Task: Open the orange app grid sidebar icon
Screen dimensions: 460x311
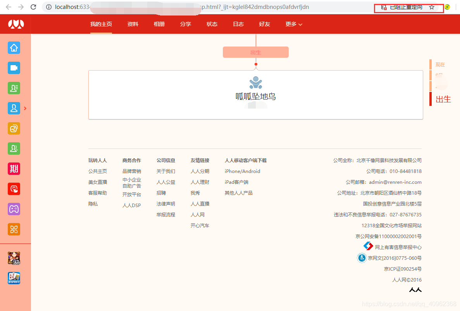Action: 14,229
